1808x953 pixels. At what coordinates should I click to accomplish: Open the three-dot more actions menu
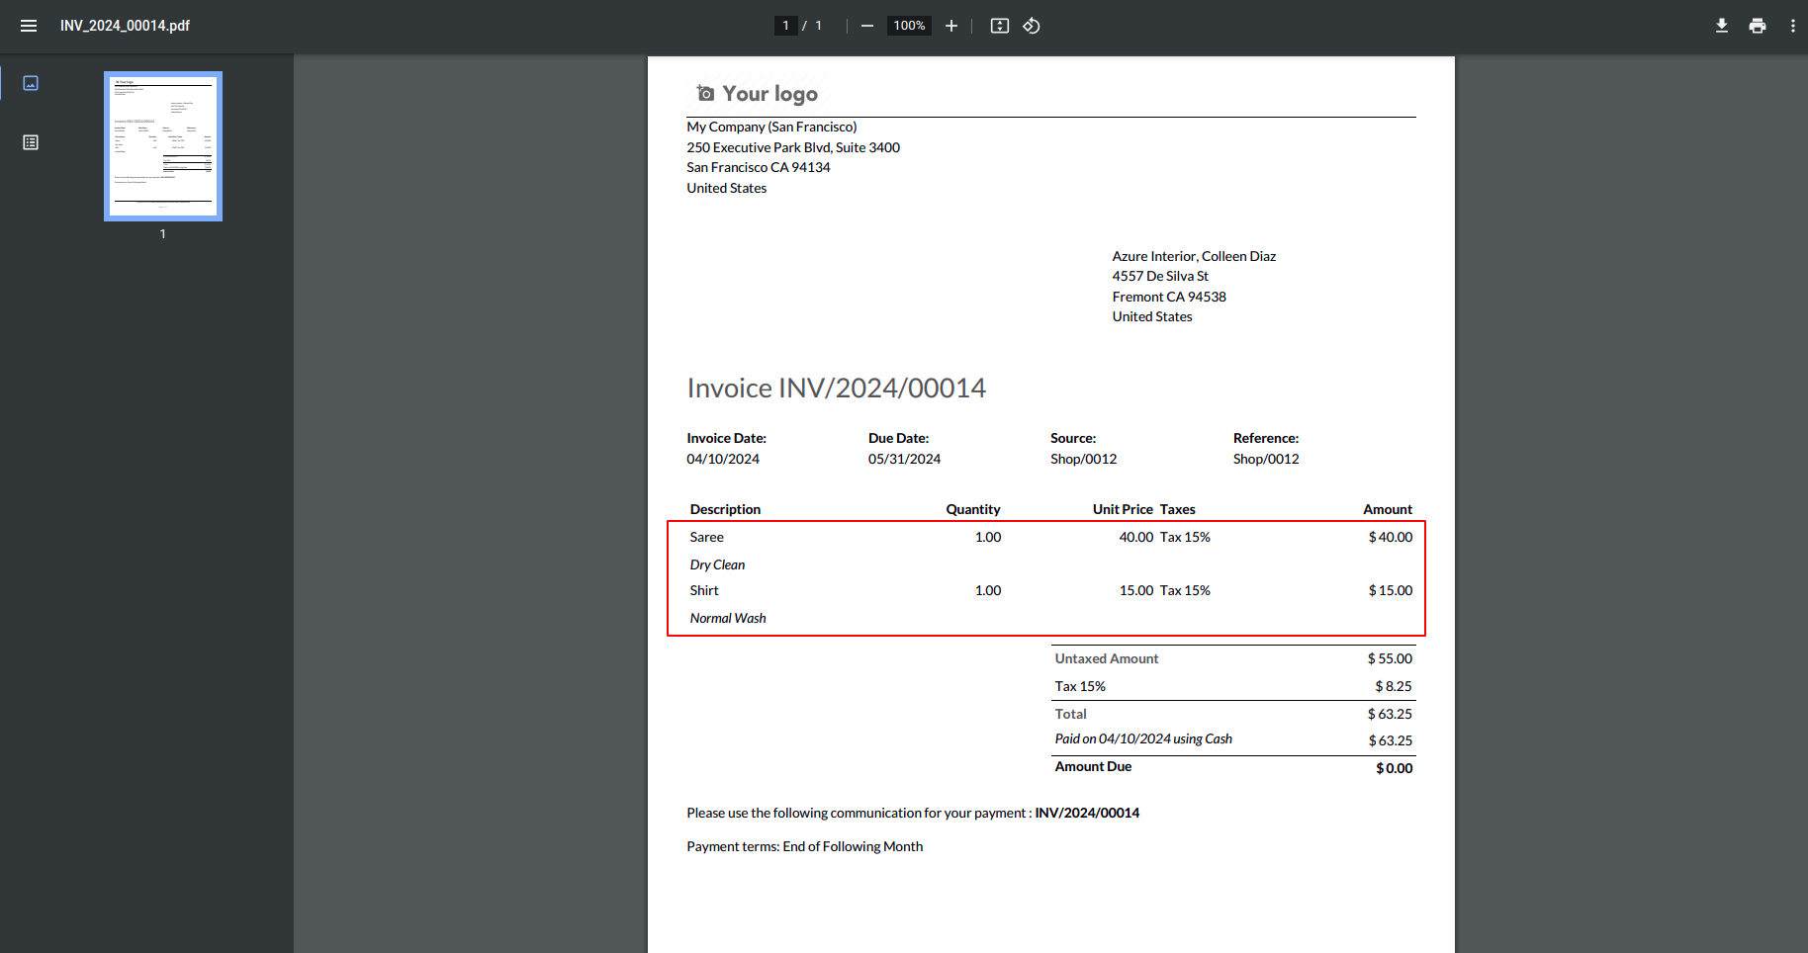1792,26
